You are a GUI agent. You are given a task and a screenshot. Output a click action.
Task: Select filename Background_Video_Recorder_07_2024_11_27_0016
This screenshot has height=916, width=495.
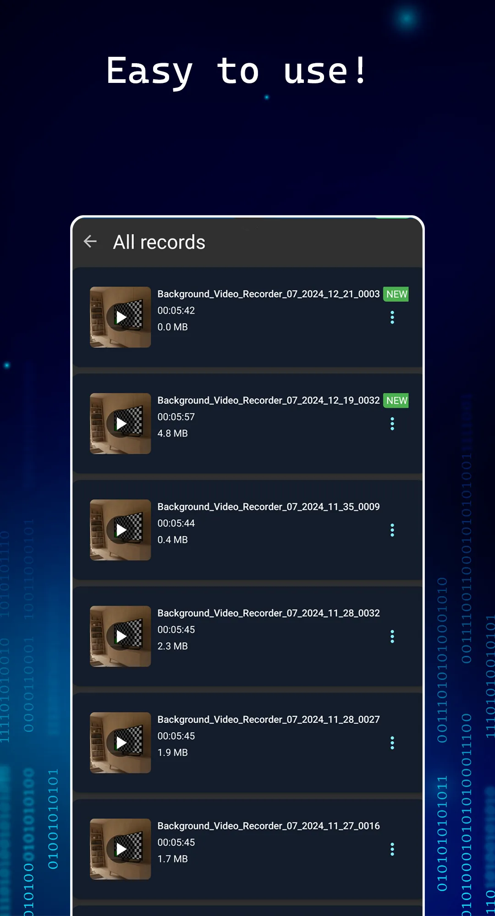(269, 826)
